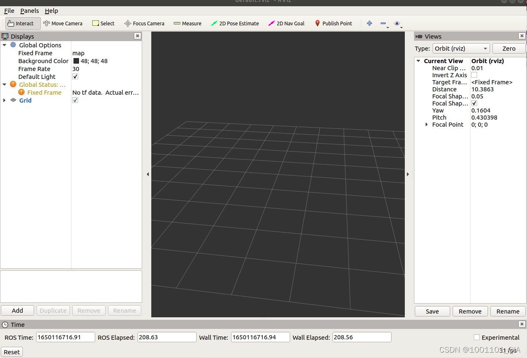
Task: Collapse the Global Options tree node
Action: [5, 45]
